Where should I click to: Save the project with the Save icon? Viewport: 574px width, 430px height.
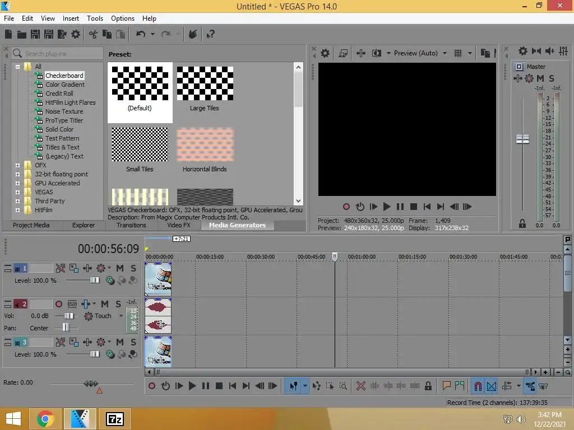point(35,34)
